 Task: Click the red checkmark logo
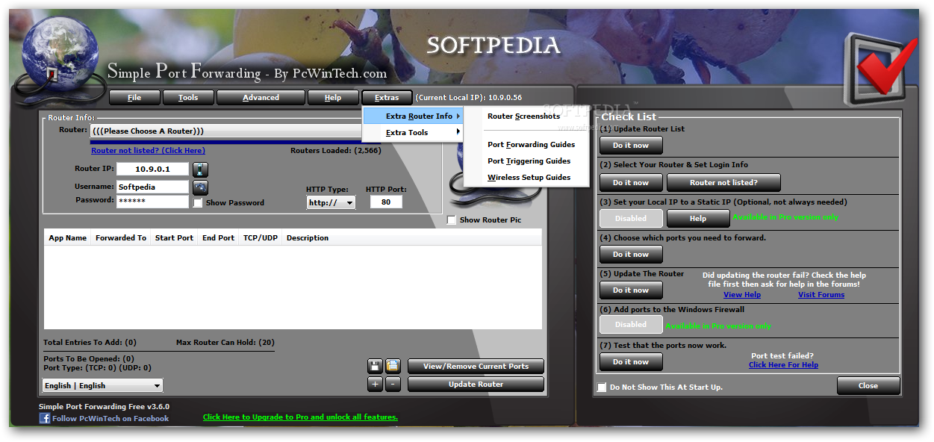(882, 69)
